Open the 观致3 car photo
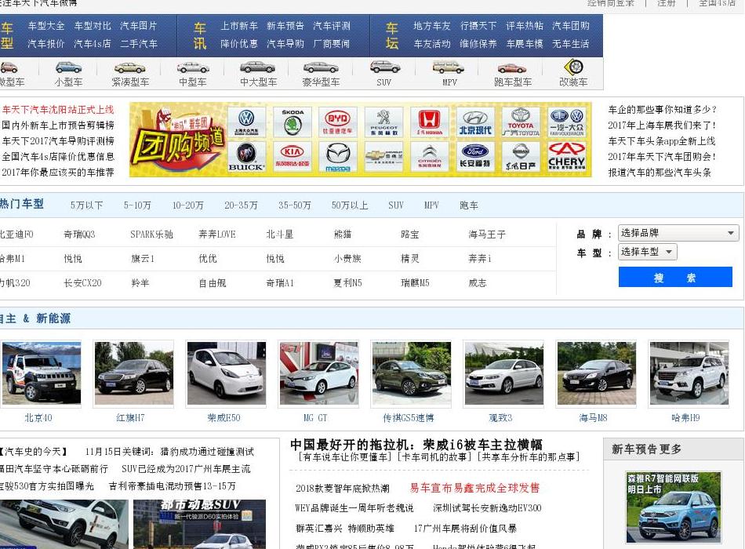 pyautogui.click(x=504, y=373)
